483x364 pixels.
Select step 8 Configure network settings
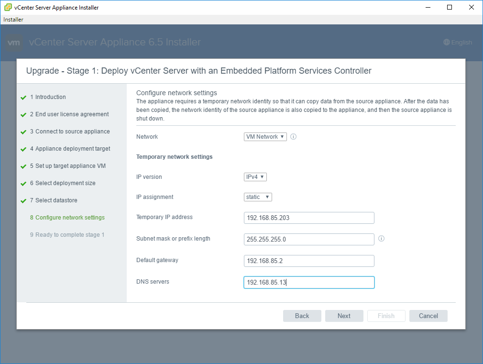coord(67,218)
